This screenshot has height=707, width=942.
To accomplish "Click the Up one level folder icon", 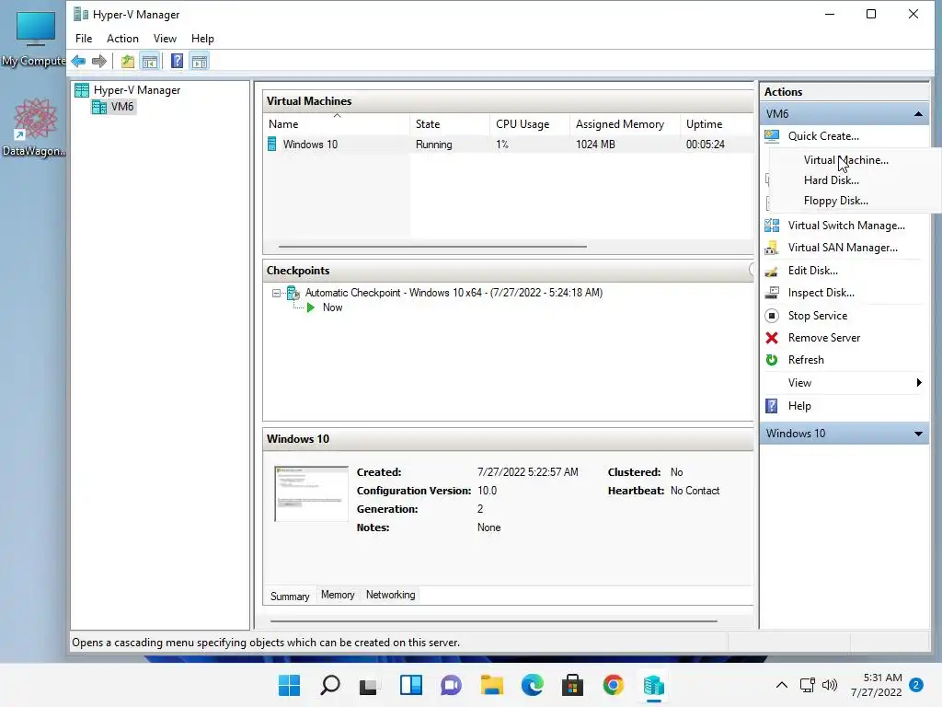I will point(127,62).
